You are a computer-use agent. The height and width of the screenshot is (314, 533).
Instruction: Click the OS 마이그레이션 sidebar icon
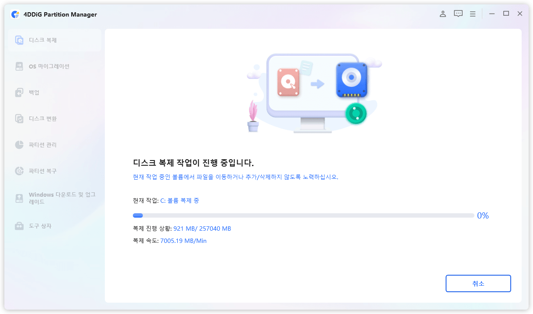click(x=19, y=66)
